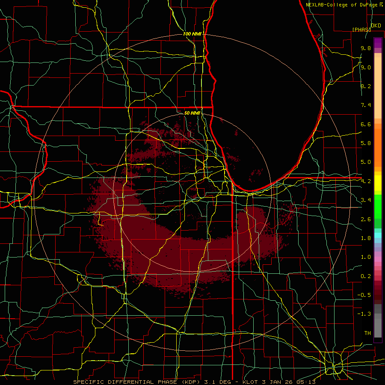Click the -0.5 value on color scale
385x385 pixels.
(364, 295)
